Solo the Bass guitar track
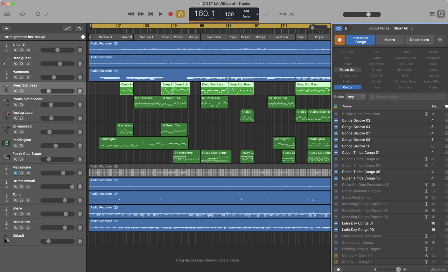The width and height of the screenshot is (448, 272). click(21, 64)
